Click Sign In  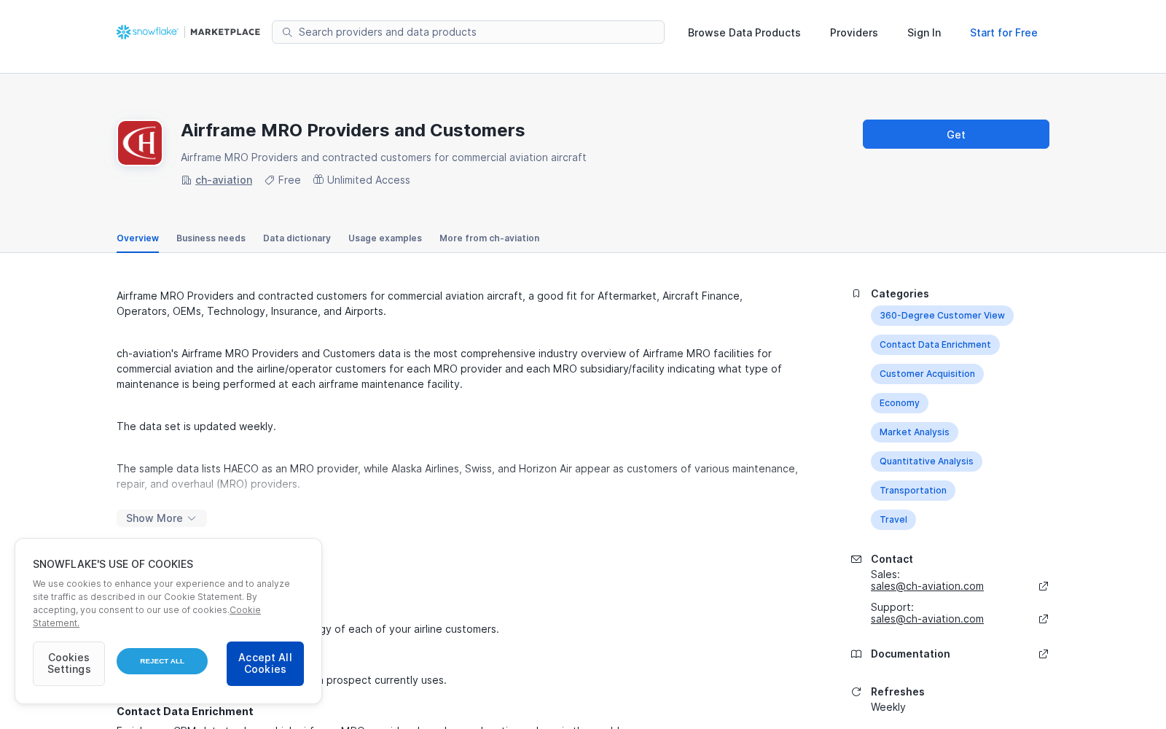point(923,33)
